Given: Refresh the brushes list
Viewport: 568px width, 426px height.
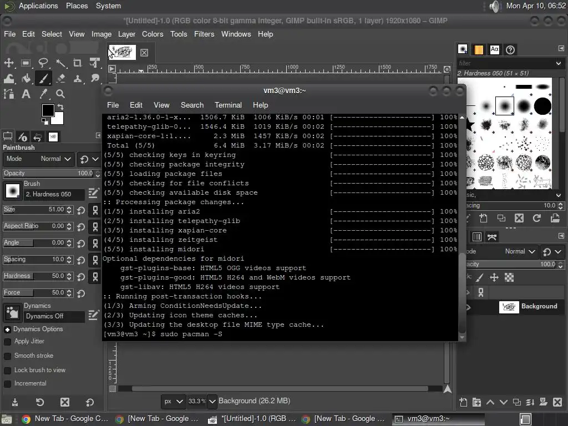Looking at the screenshot, I should pyautogui.click(x=537, y=218).
